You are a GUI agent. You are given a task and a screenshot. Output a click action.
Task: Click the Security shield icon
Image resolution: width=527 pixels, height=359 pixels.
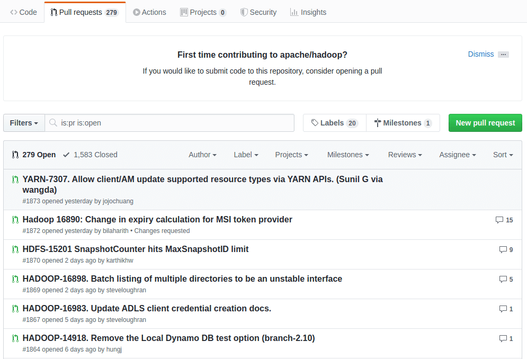[244, 12]
